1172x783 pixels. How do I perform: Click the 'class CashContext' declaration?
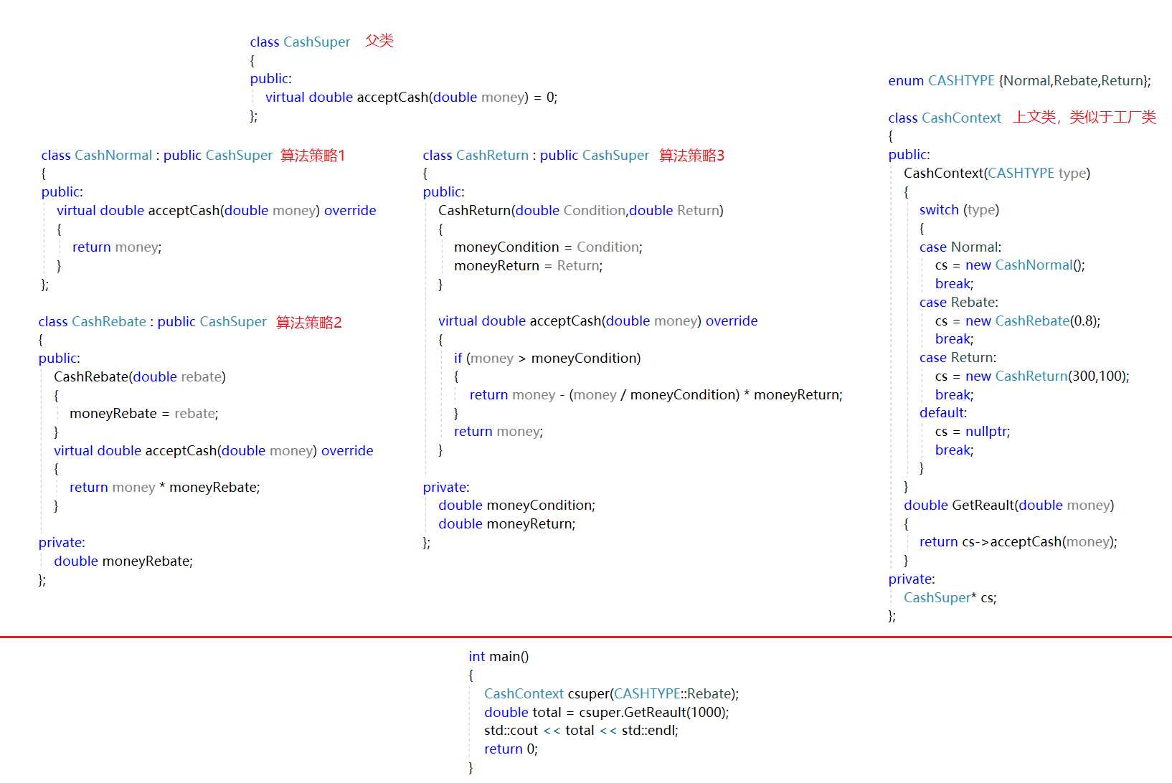(x=945, y=118)
